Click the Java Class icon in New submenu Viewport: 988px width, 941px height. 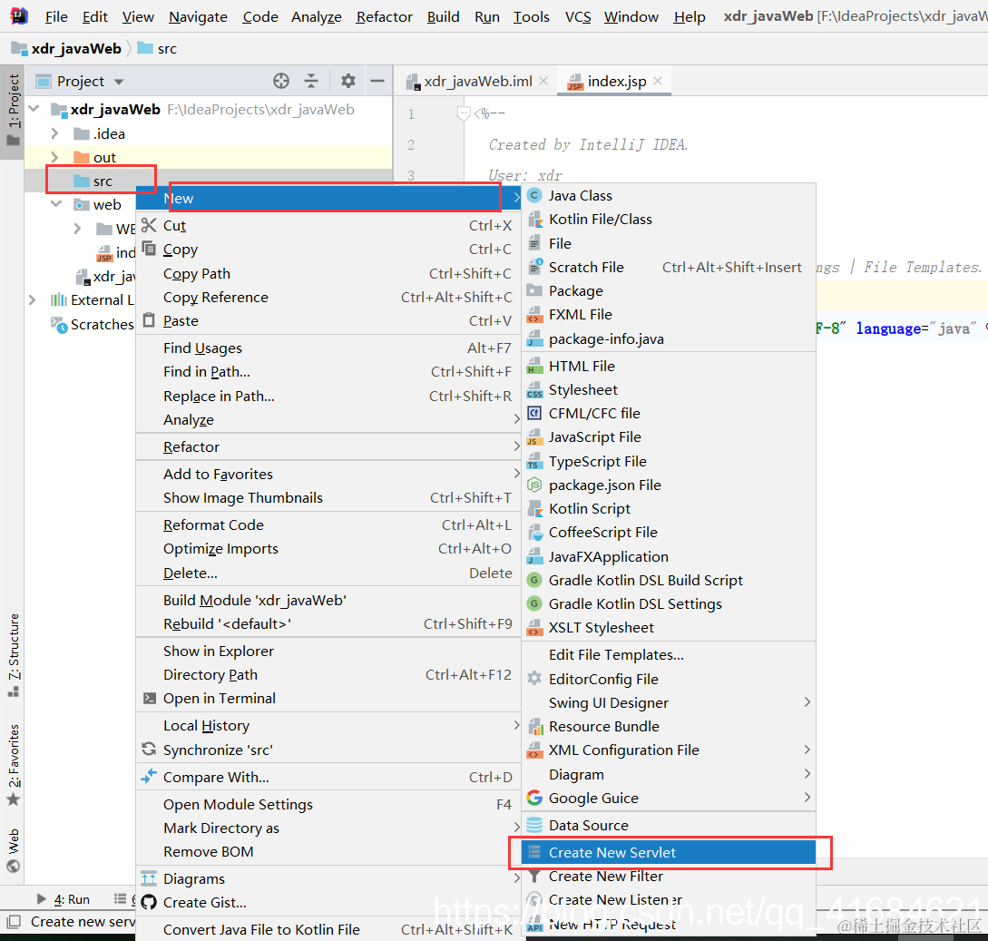(x=534, y=195)
